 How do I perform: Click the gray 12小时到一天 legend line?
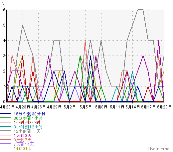coord(6,131)
